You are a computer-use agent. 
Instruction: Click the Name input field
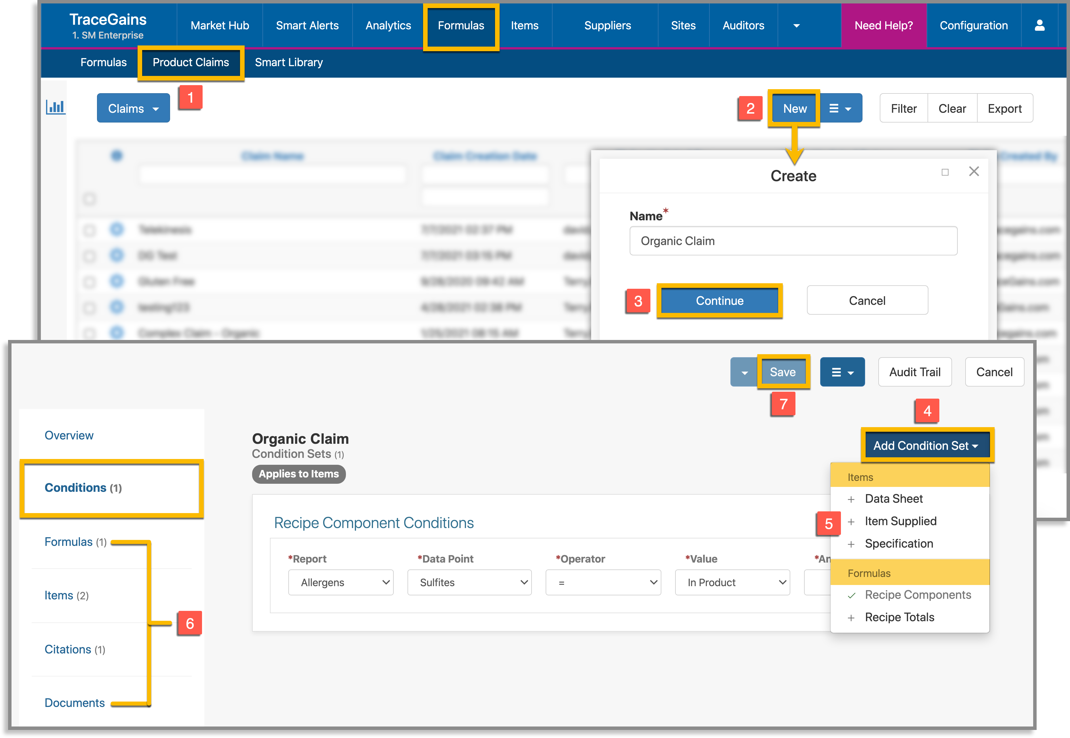(793, 241)
